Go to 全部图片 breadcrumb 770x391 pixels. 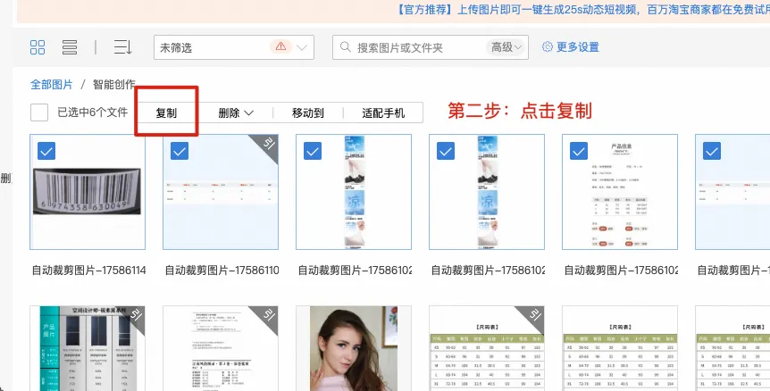click(x=52, y=85)
